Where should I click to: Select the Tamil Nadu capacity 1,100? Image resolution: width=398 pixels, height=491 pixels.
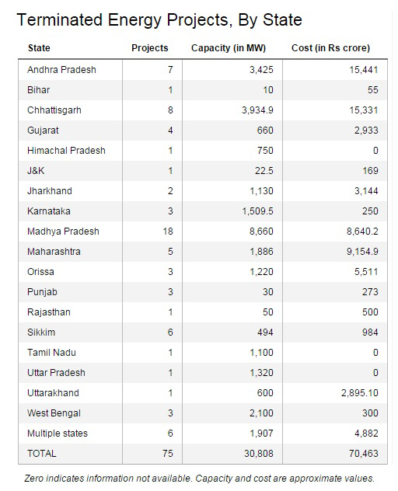[262, 352]
